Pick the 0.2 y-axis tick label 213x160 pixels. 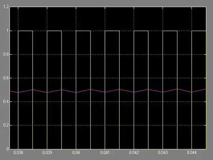click(6, 125)
